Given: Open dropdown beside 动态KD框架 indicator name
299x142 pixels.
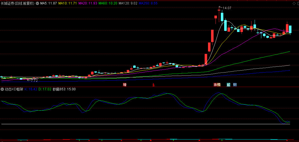Looking at the screenshot, I should point(3,89).
